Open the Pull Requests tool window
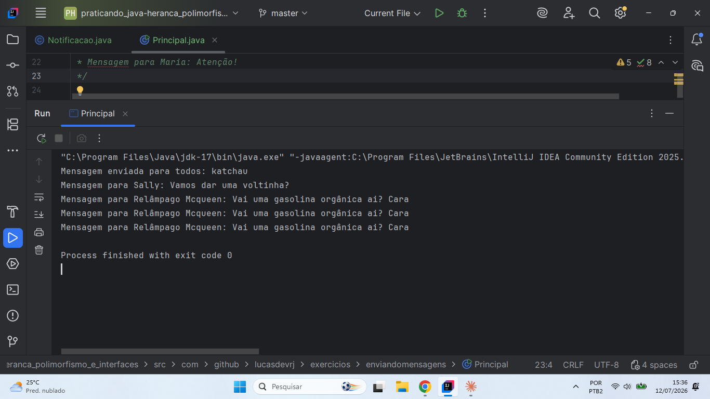Screen dimensions: 710x399 13,91
